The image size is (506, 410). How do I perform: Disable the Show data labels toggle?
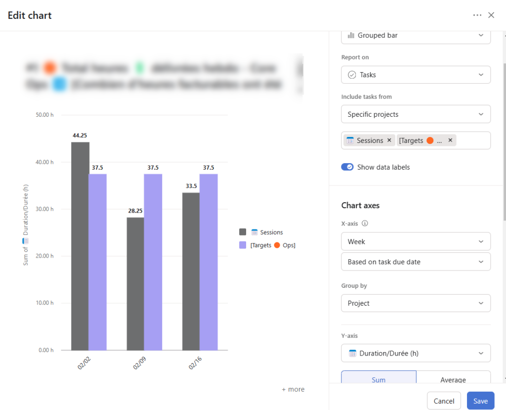[x=347, y=167]
